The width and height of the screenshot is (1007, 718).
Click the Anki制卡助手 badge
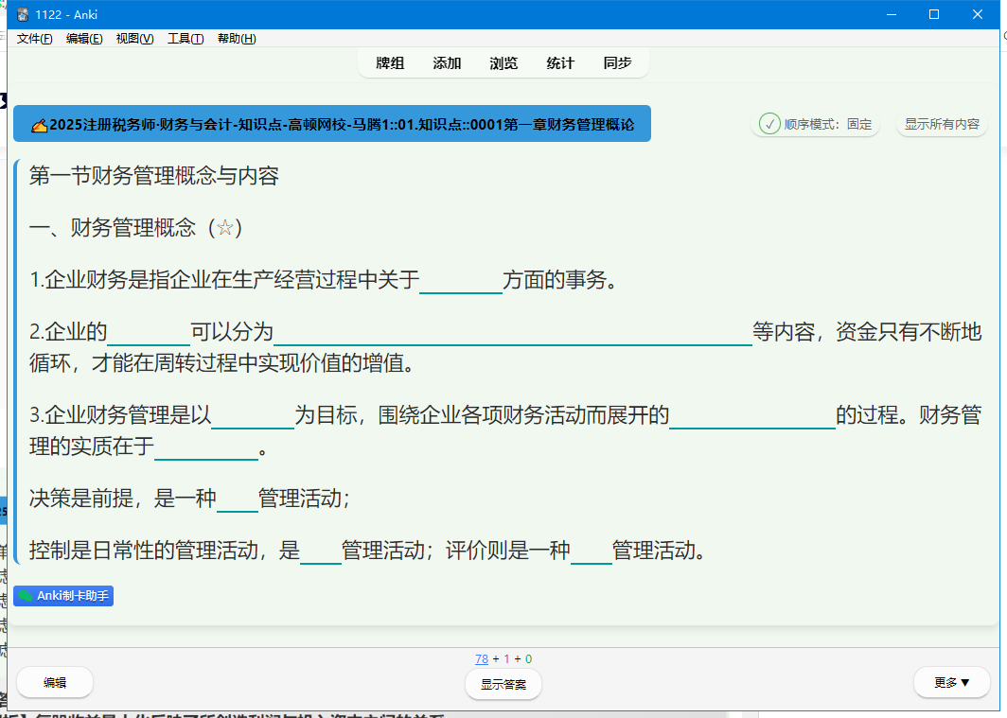coord(63,596)
